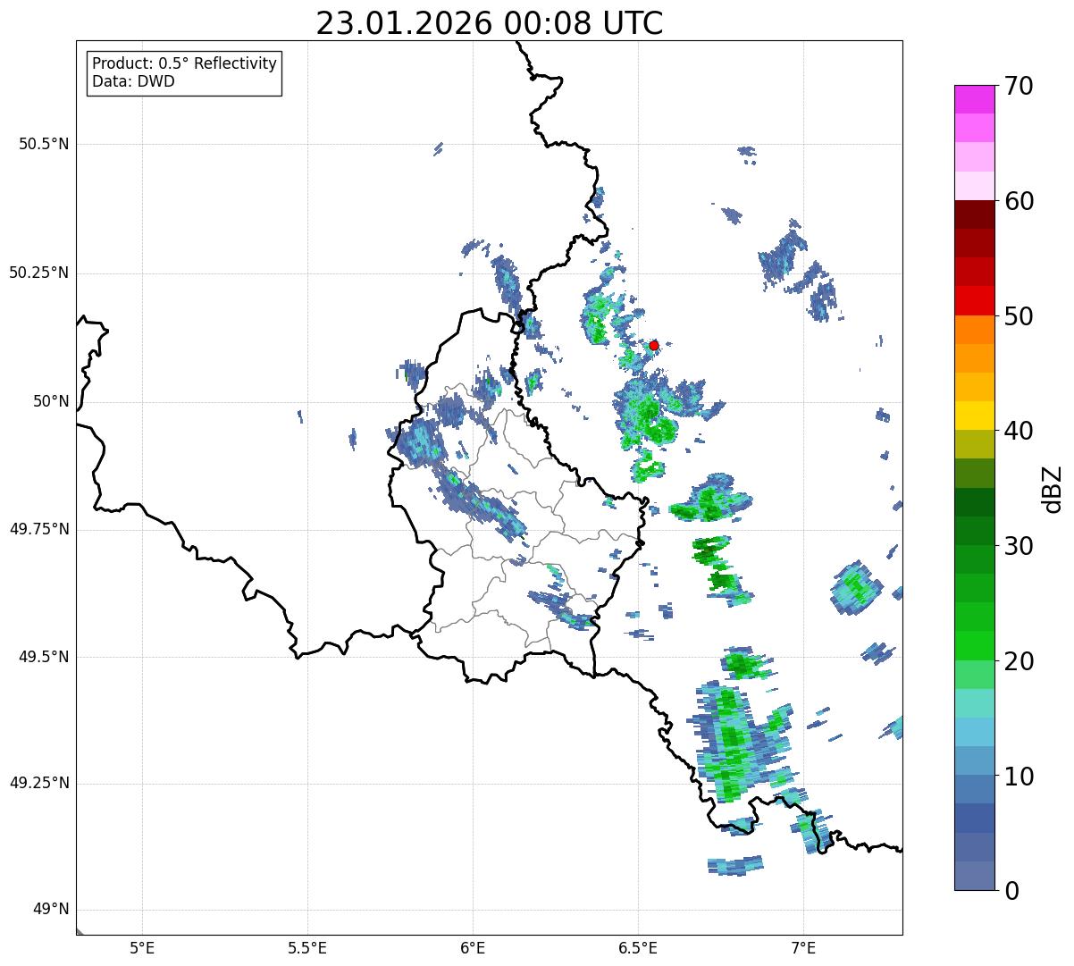Viewport: 1074px width, 966px height.
Task: Click the 49.75°N latitude label
Action: (x=39, y=529)
